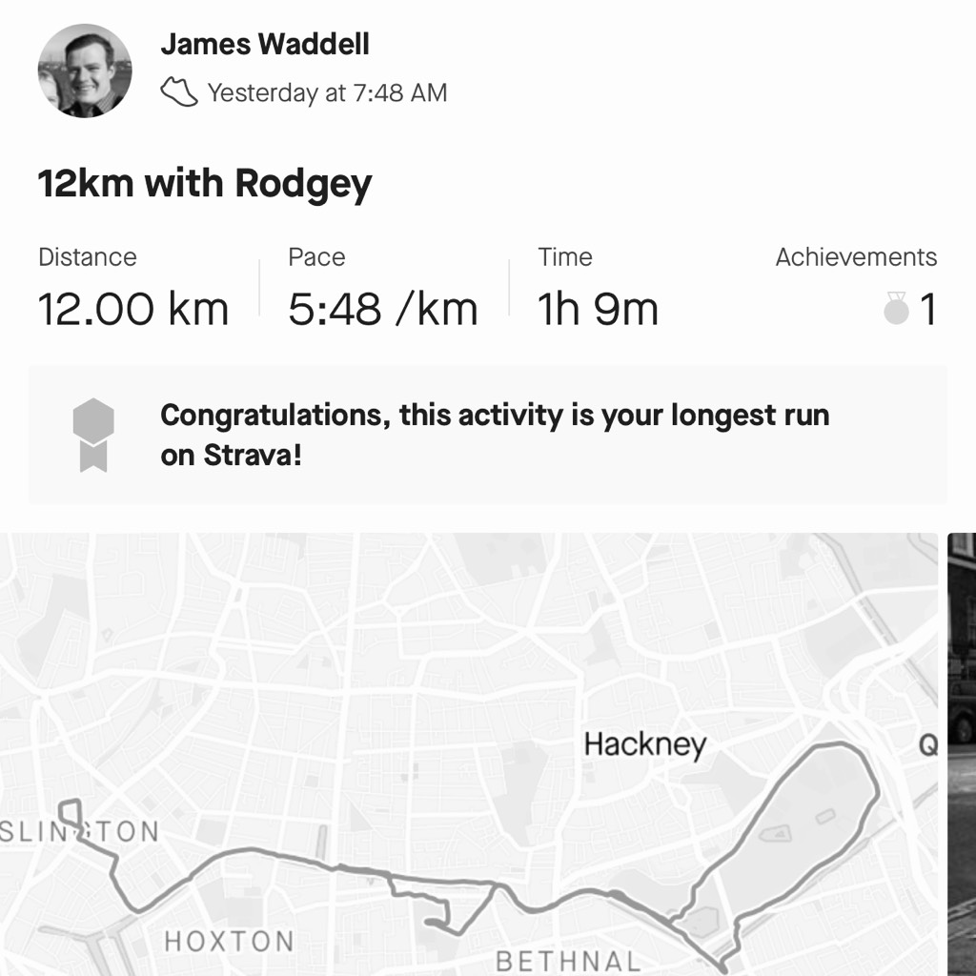Open the achievements count number 1

pyautogui.click(x=928, y=310)
